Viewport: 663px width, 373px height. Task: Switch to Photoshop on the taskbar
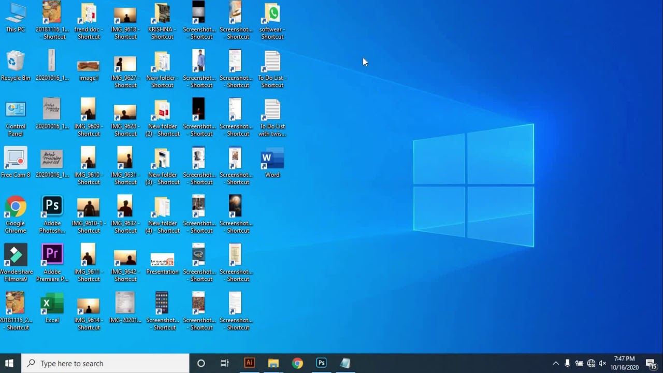point(321,363)
